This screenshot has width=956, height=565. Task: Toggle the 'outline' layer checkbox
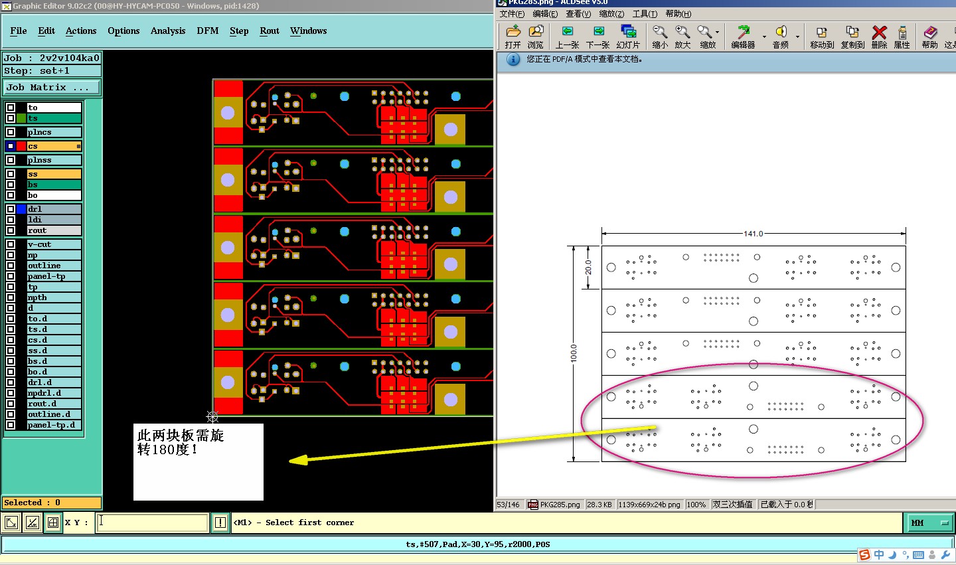(11, 266)
